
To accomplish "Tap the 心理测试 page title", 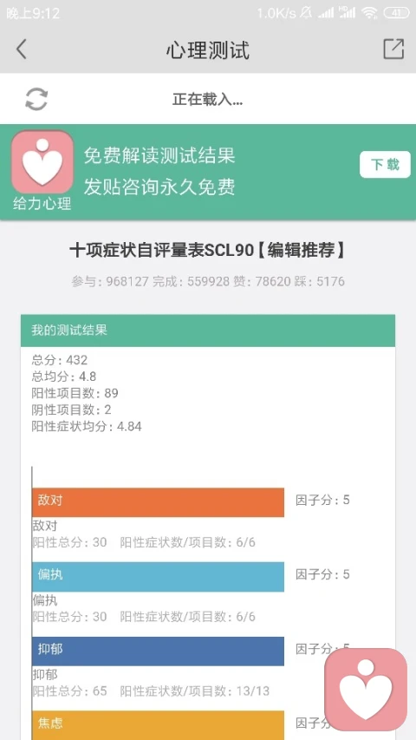I will tap(207, 50).
